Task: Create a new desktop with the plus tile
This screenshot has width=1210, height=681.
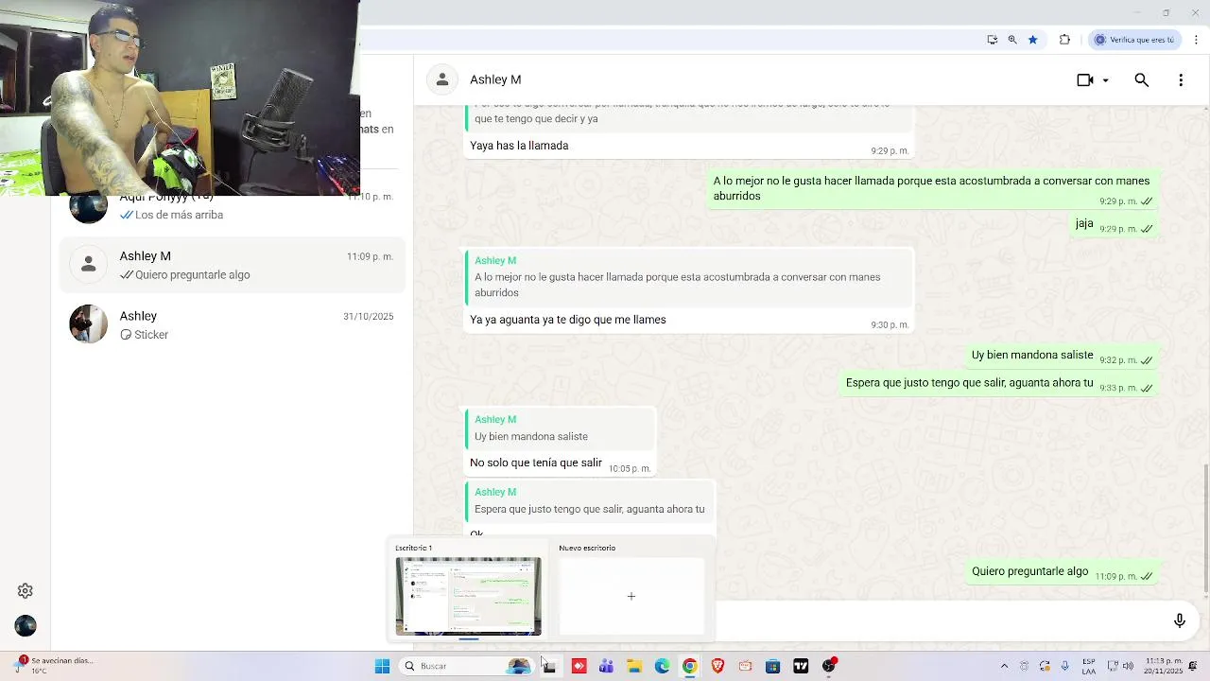Action: (x=631, y=596)
